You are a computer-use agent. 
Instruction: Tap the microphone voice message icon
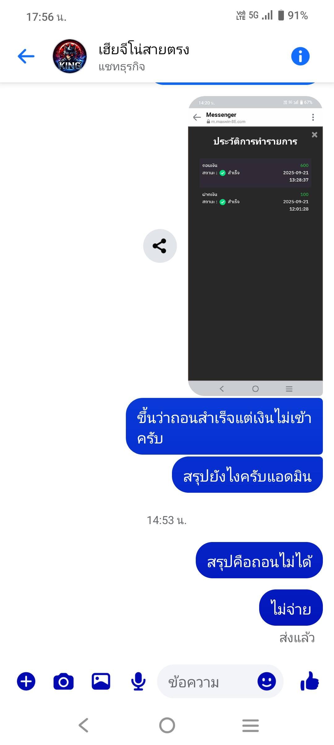point(138,681)
